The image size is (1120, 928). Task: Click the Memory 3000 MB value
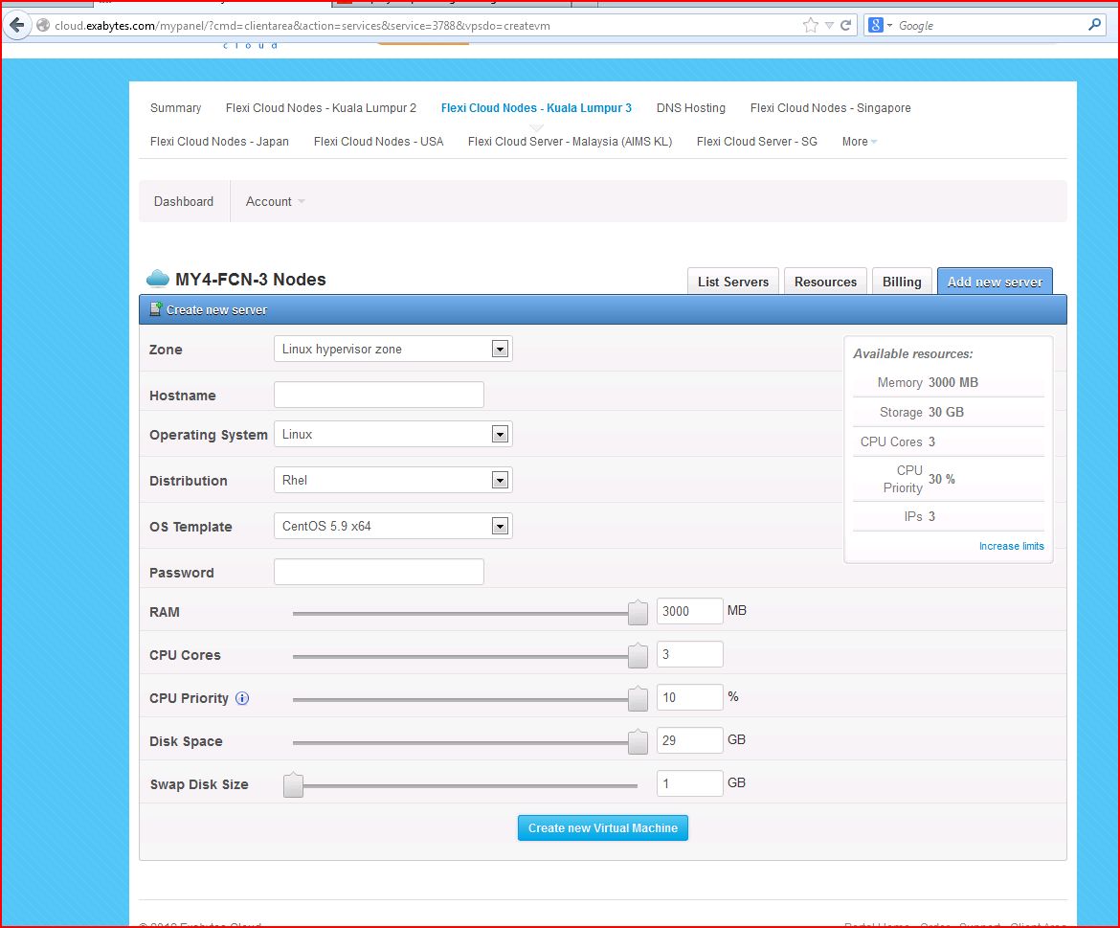(x=952, y=382)
